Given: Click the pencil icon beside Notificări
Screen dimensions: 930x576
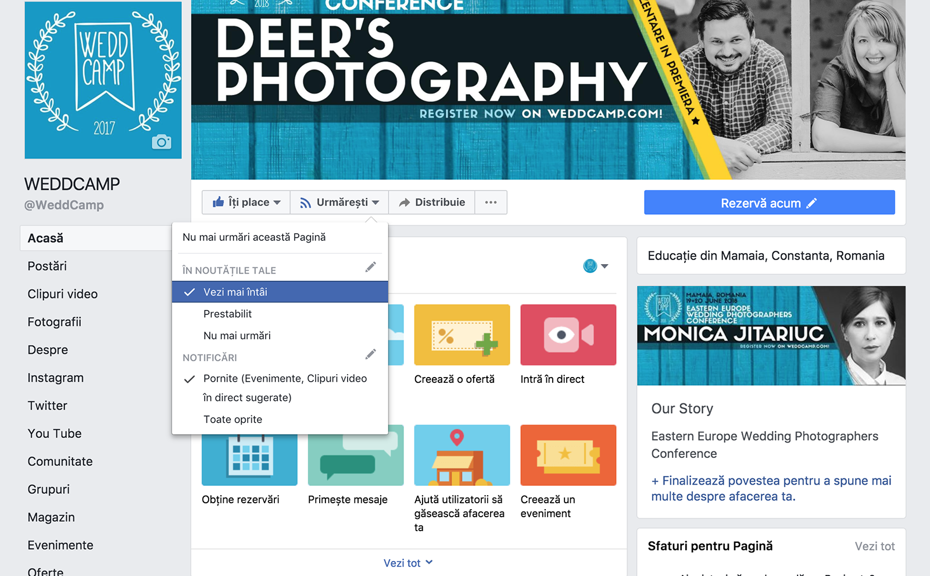Looking at the screenshot, I should coord(370,354).
